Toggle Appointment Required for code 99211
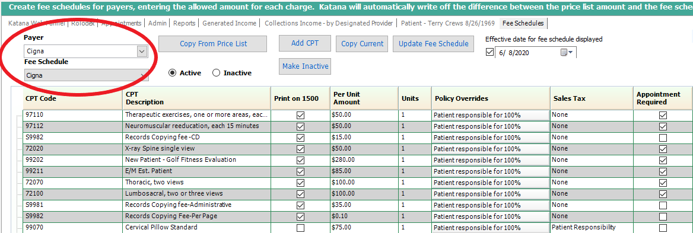The image size is (693, 233). [663, 171]
